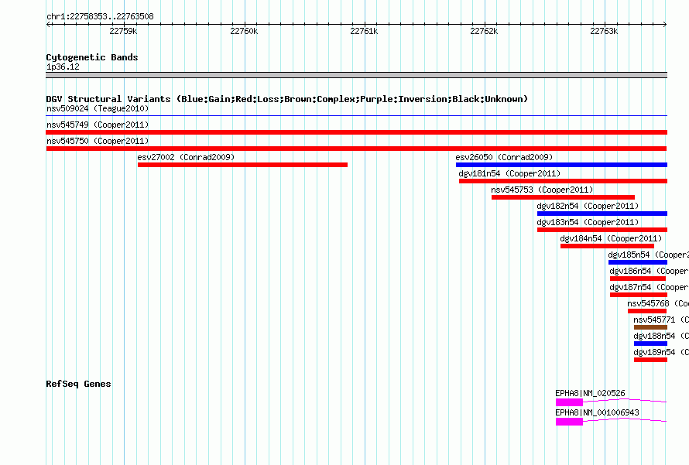Click the red bar of variant nsv545750
Screen dimensions: 689x465
pos(356,149)
